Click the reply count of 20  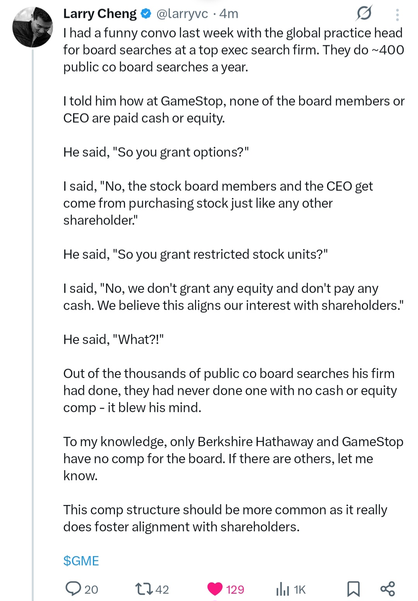(91, 589)
